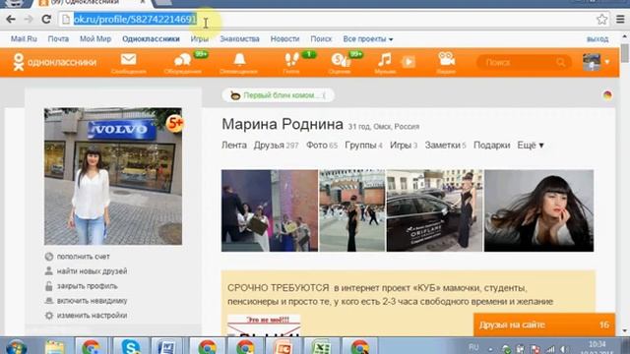The width and height of the screenshot is (630, 354).
Task: Click the 'Это не мой!!!' image
Action: tap(264, 325)
